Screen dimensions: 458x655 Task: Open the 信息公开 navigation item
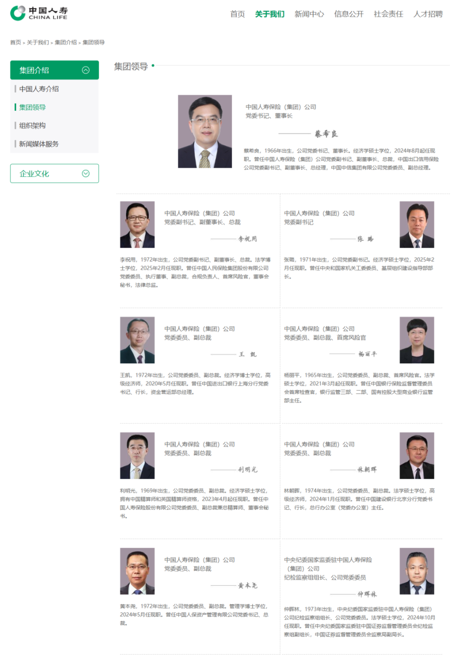click(349, 14)
